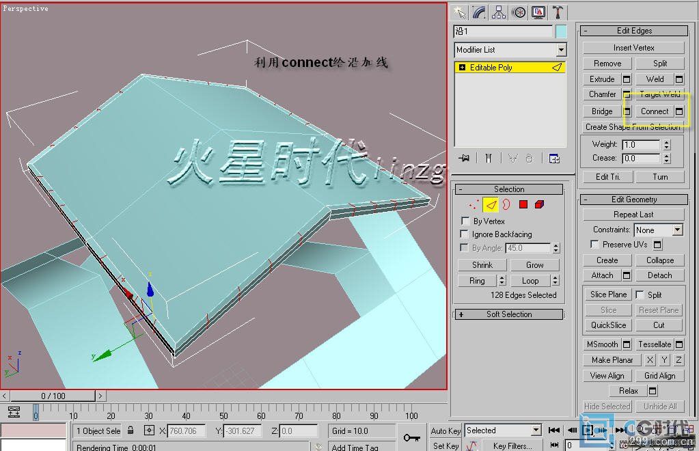699x451 pixels.
Task: Click the Weight value field
Action: click(x=641, y=145)
